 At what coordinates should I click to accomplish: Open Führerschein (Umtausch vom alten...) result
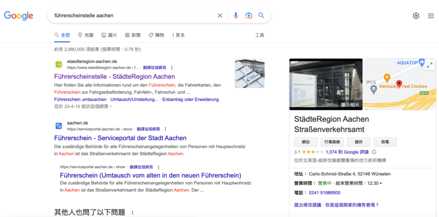click(x=150, y=175)
